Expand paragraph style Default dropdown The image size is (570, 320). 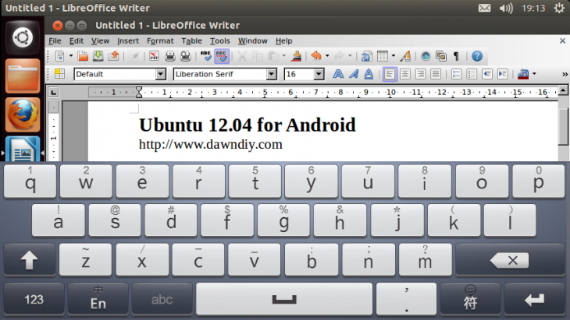[x=160, y=74]
